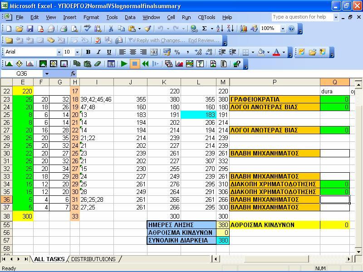Click the Copy icon
The image size is (363, 272).
tap(121, 29)
